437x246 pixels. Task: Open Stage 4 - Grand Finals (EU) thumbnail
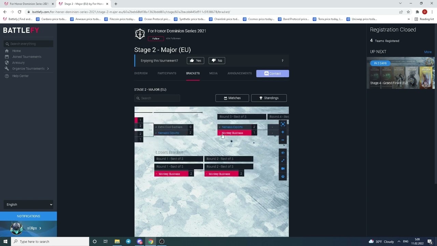[401, 73]
